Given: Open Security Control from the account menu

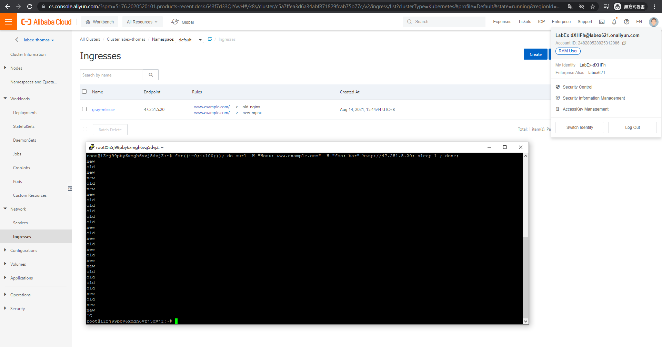Looking at the screenshot, I should pos(577,87).
